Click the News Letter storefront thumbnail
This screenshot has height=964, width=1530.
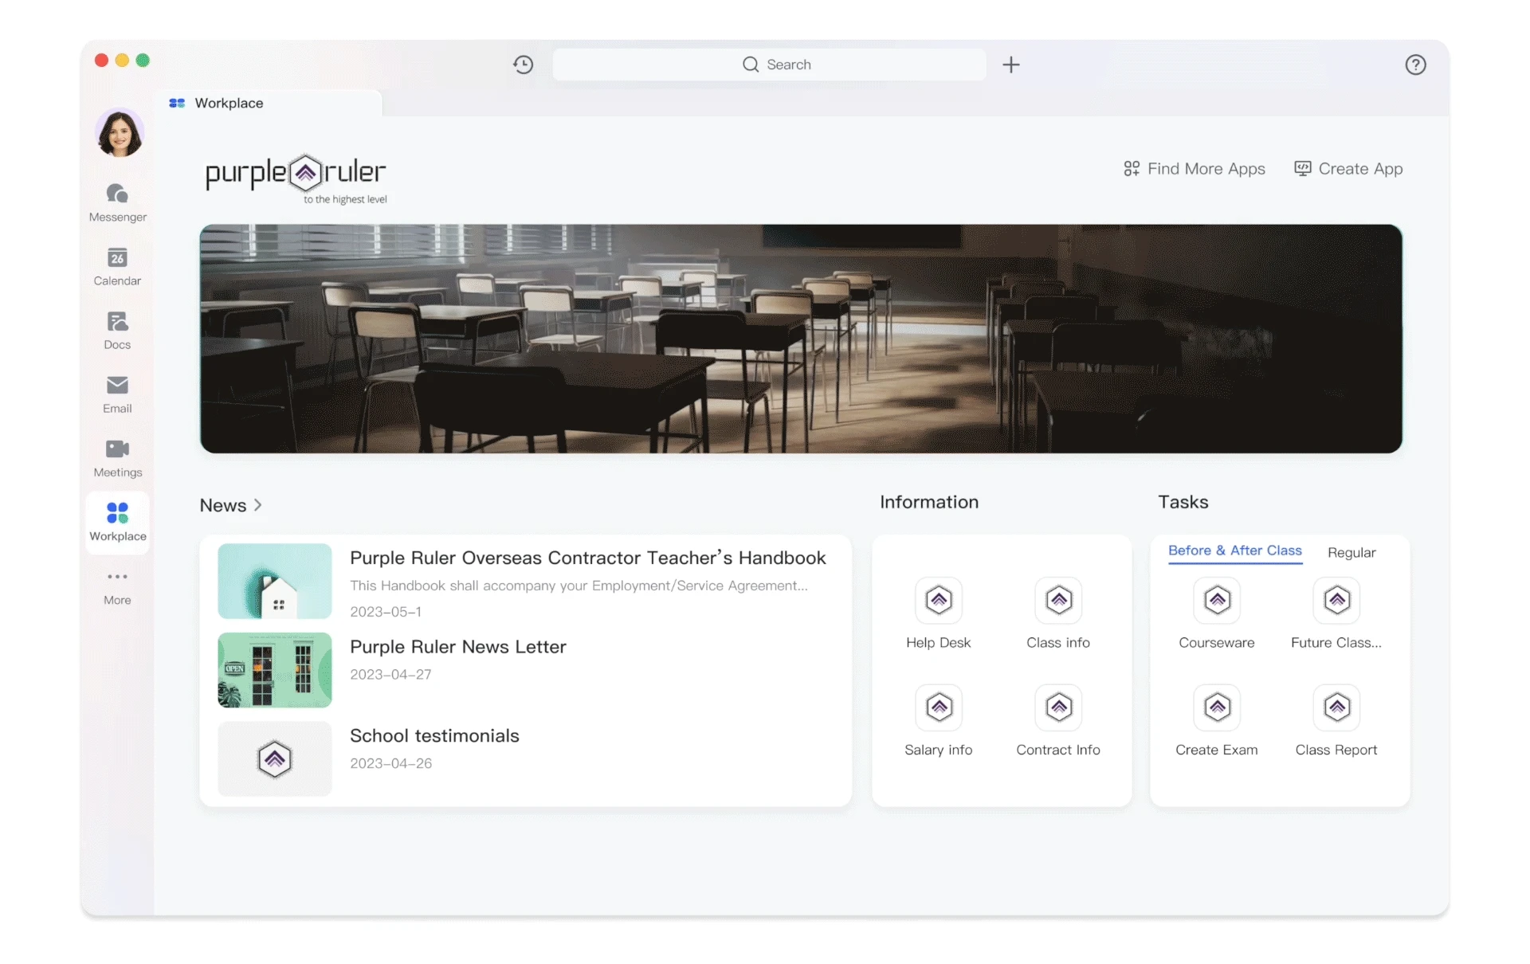275,670
